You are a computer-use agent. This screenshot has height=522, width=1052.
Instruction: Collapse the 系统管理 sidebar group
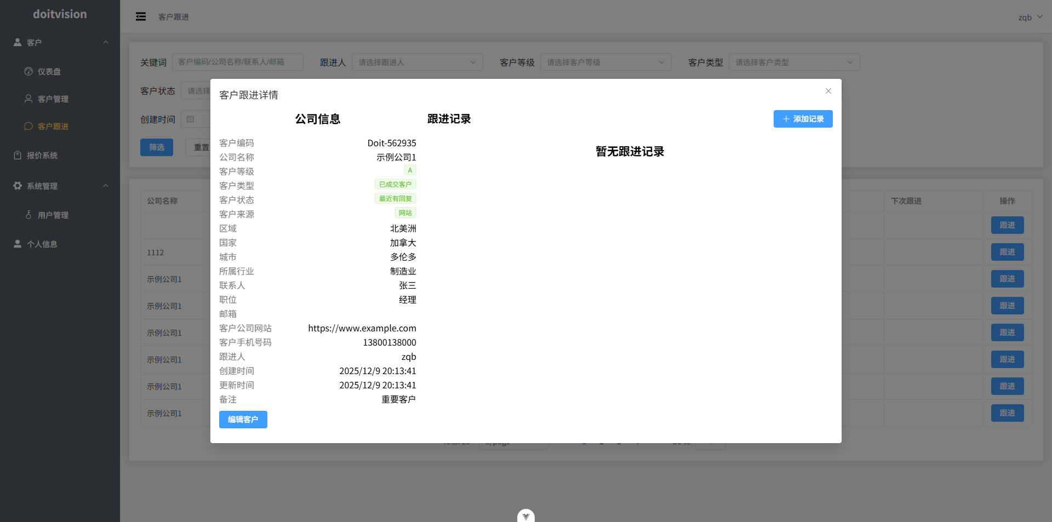click(60, 186)
